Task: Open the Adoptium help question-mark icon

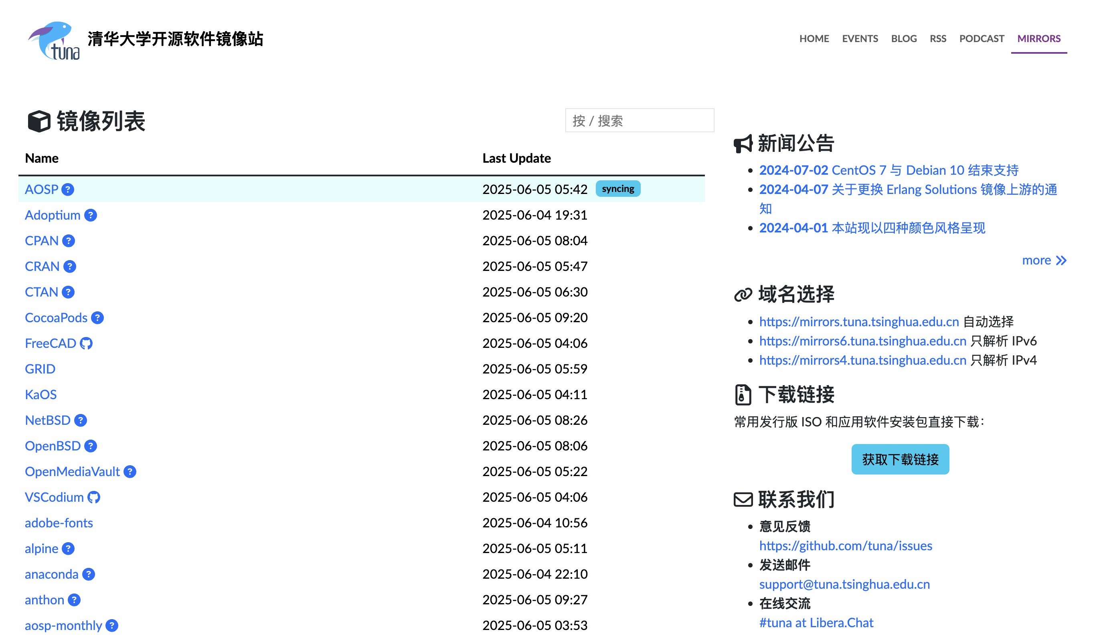Action: pos(91,216)
